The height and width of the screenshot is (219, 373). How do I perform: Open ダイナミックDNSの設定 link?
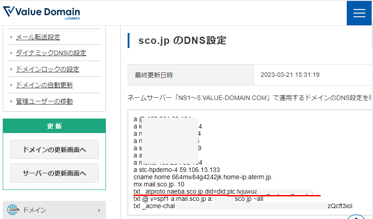[x=51, y=53]
